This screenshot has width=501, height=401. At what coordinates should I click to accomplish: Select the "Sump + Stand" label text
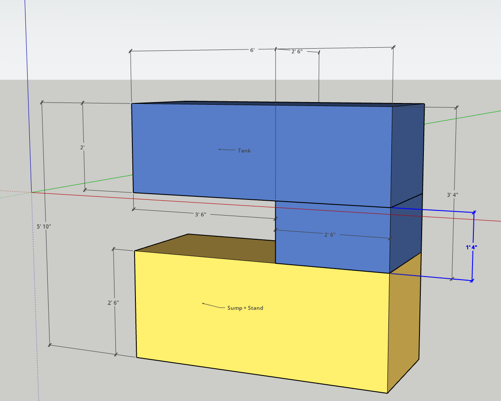point(245,308)
